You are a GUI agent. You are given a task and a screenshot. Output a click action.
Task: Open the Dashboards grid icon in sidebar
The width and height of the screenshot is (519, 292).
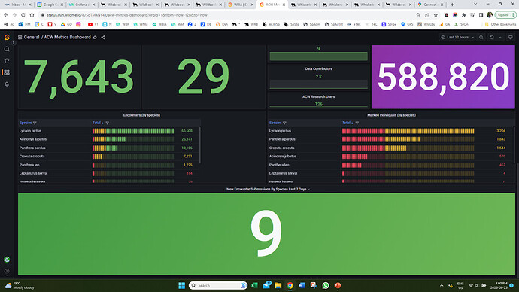(7, 72)
